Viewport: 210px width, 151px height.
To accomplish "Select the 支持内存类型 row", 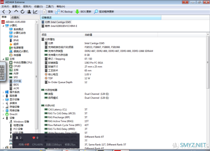I will (99, 51).
